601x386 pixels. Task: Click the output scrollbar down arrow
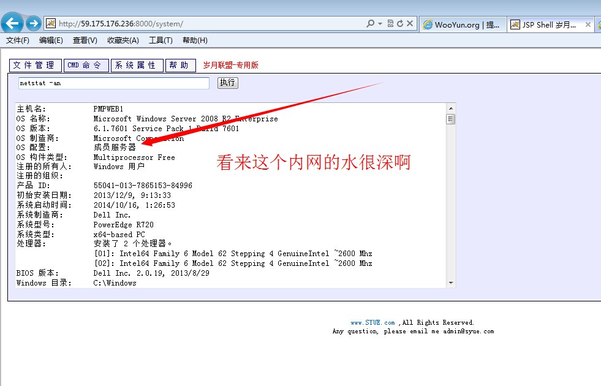click(451, 283)
